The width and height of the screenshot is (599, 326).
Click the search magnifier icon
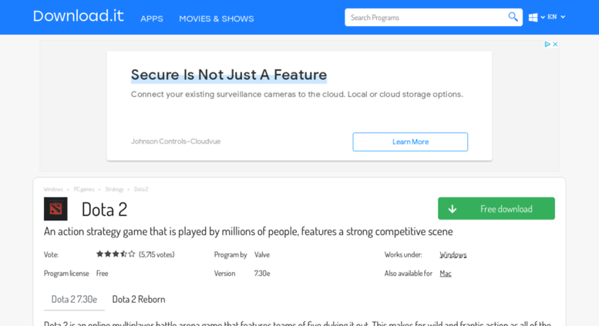(513, 17)
